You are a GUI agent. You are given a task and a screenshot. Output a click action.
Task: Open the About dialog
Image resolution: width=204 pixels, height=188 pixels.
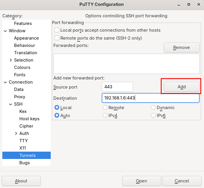(21, 181)
